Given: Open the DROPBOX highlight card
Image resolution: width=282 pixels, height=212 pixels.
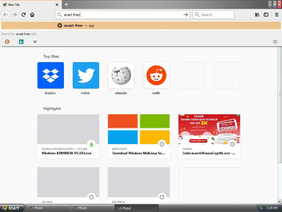Looking at the screenshot, I should 139,185.
